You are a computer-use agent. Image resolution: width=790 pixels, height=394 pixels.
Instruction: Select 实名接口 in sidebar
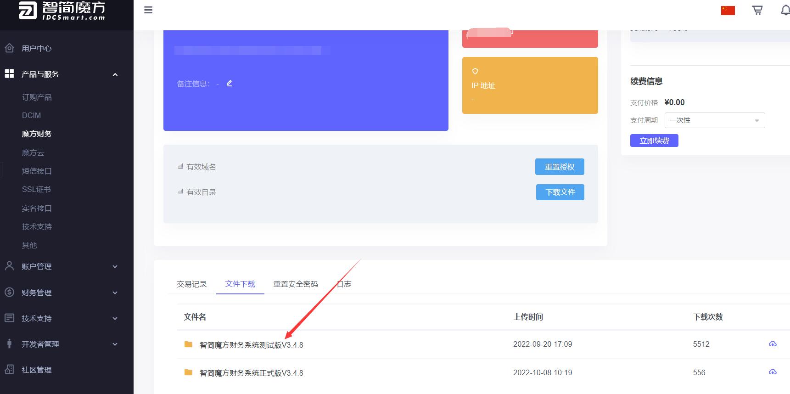tap(37, 208)
